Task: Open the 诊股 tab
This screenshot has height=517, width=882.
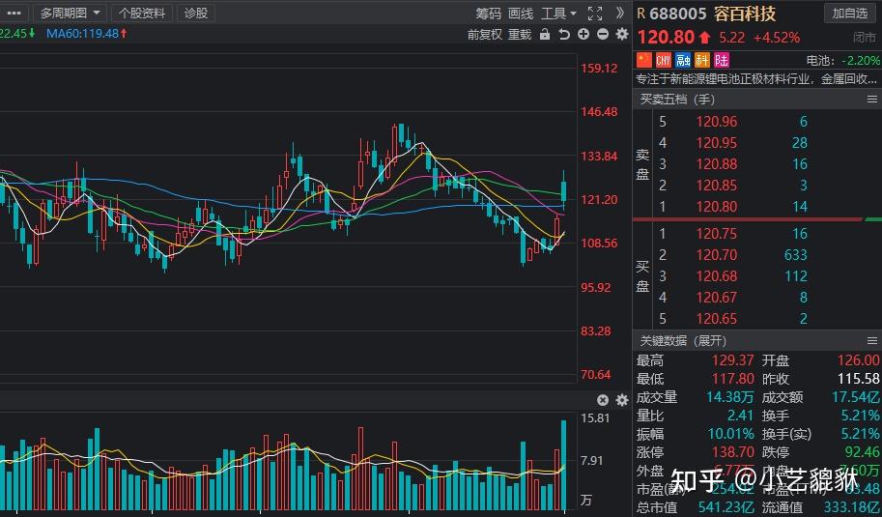Action: [x=196, y=13]
